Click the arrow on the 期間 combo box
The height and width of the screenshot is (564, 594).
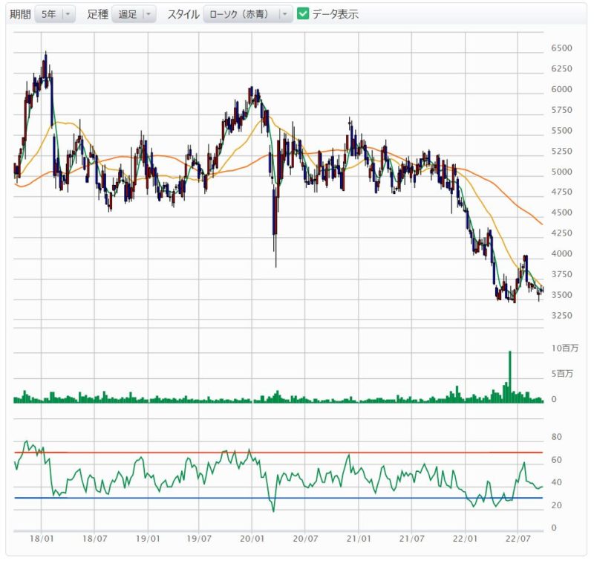click(68, 14)
